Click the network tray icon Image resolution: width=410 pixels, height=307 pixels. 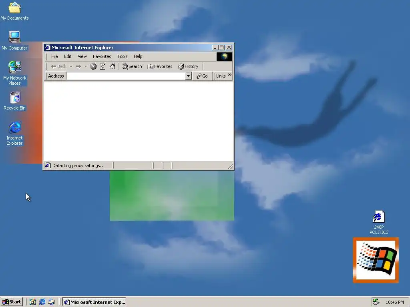pyautogui.click(x=376, y=302)
